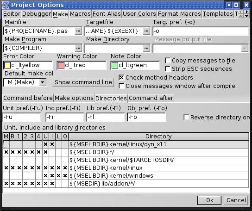Select ${MSELIBDIR}kernel/windows directory cell
The width and height of the screenshot is (252, 211).
click(x=158, y=176)
